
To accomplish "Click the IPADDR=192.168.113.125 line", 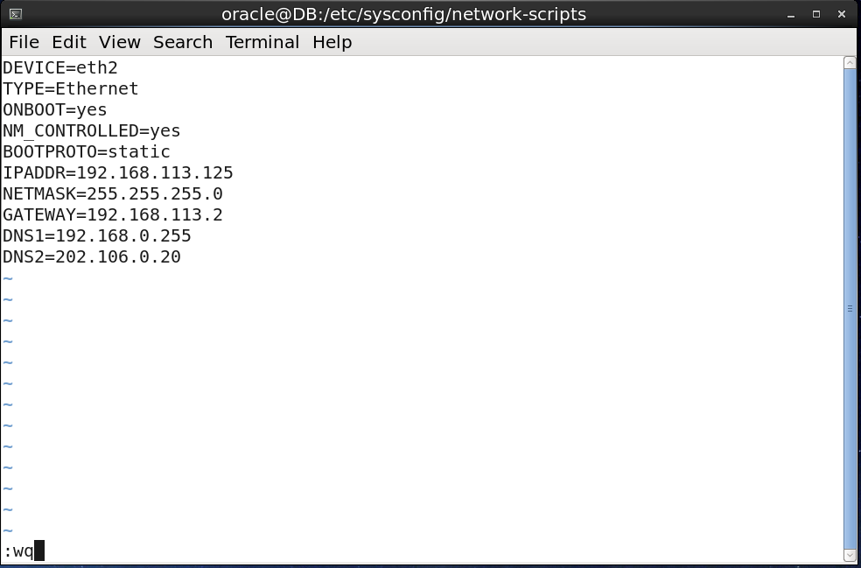I will pos(118,173).
